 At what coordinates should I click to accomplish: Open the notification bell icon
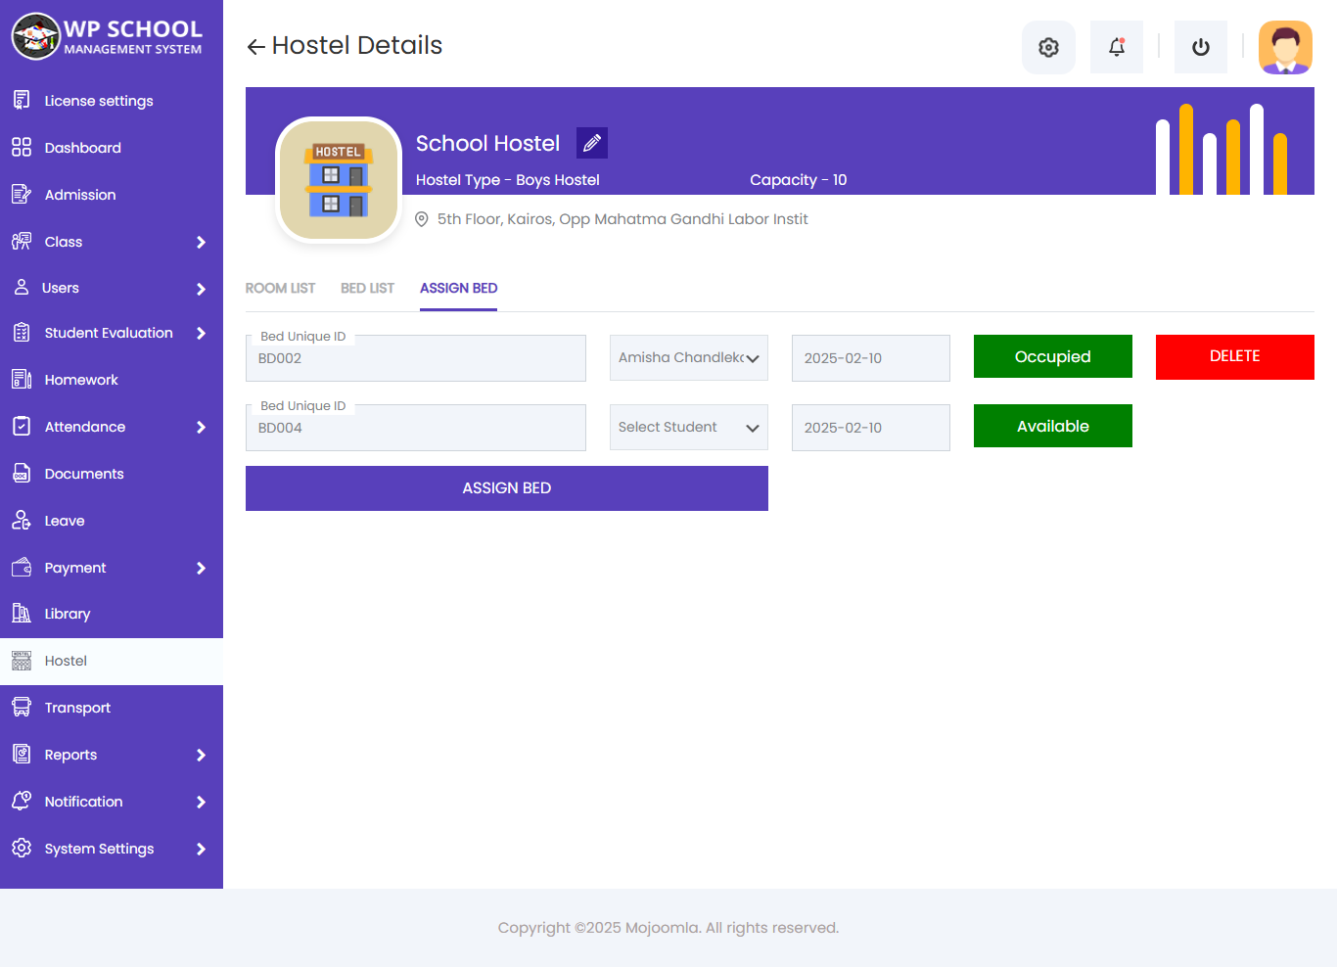pyautogui.click(x=1117, y=47)
